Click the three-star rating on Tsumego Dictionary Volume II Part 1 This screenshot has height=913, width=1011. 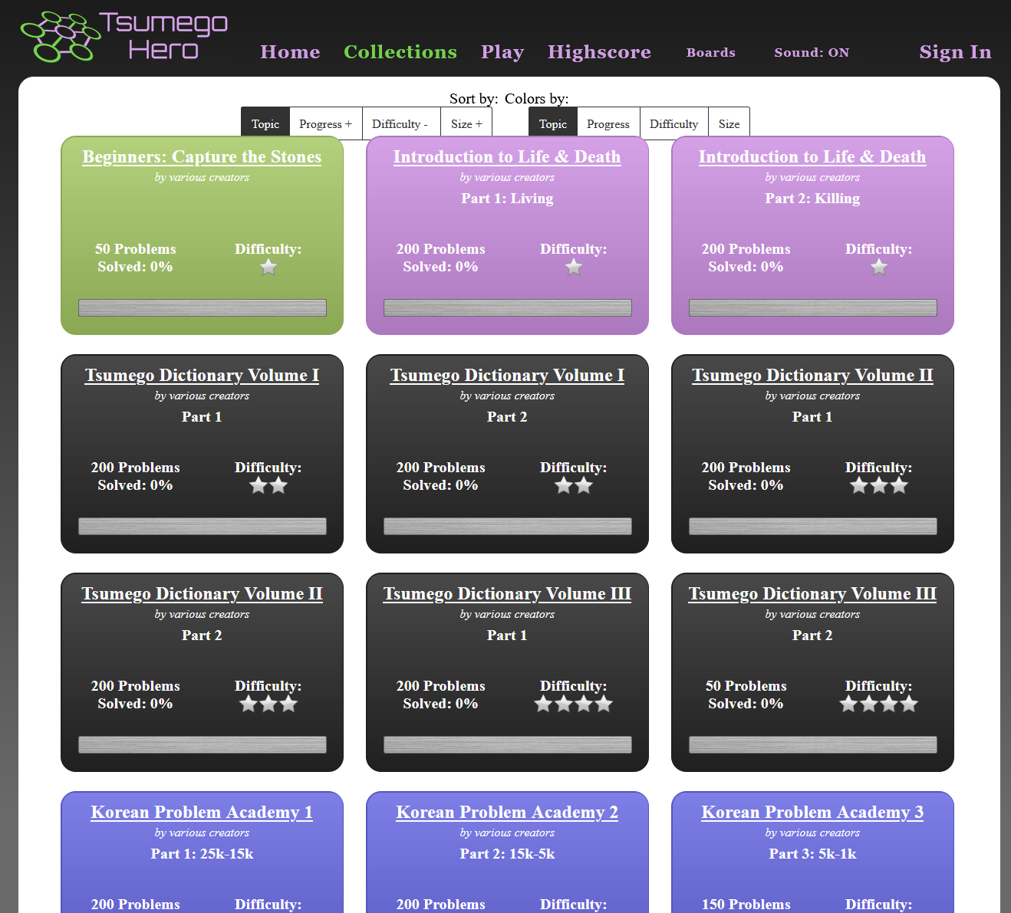tap(878, 485)
